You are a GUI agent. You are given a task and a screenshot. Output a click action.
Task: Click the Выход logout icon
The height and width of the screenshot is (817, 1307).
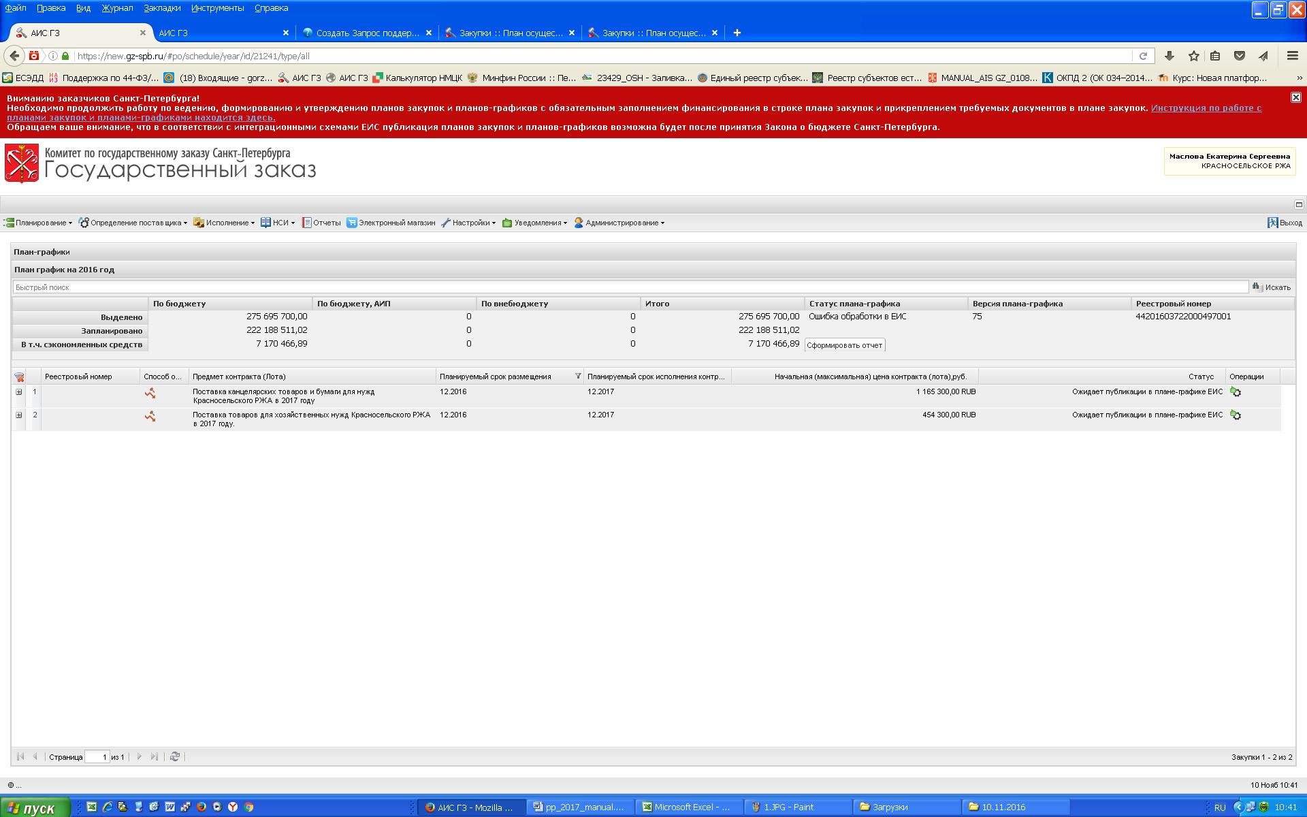pyautogui.click(x=1272, y=223)
